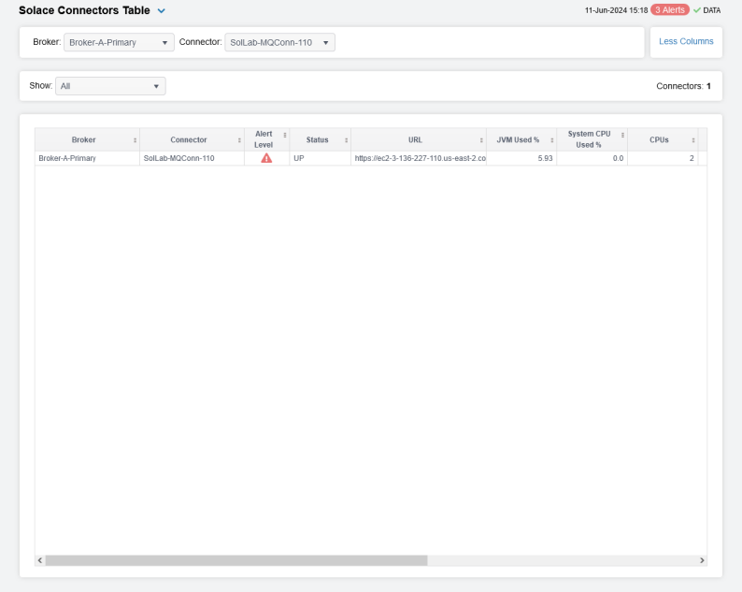Open the Solace Connectors Table title dropdown chevron

[162, 11]
